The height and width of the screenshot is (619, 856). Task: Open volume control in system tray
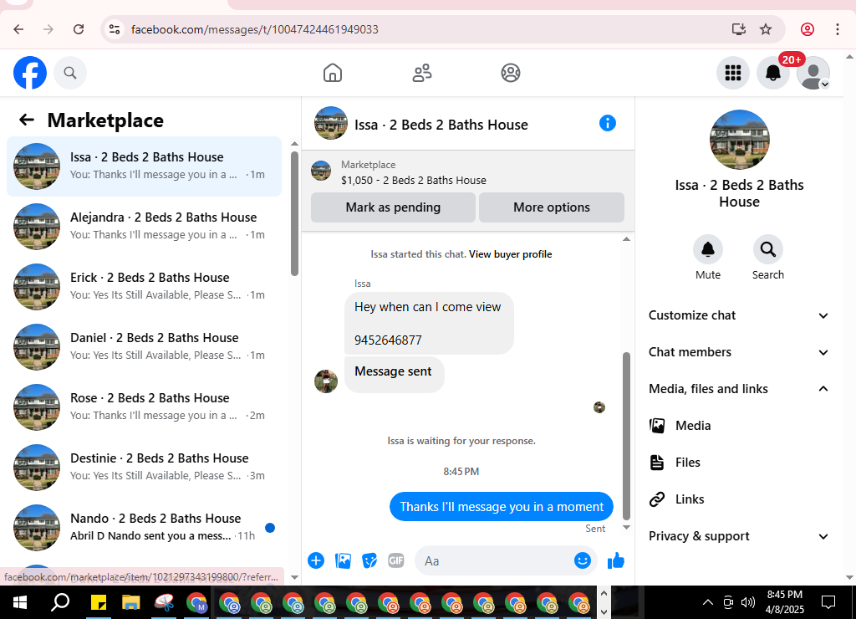(748, 602)
